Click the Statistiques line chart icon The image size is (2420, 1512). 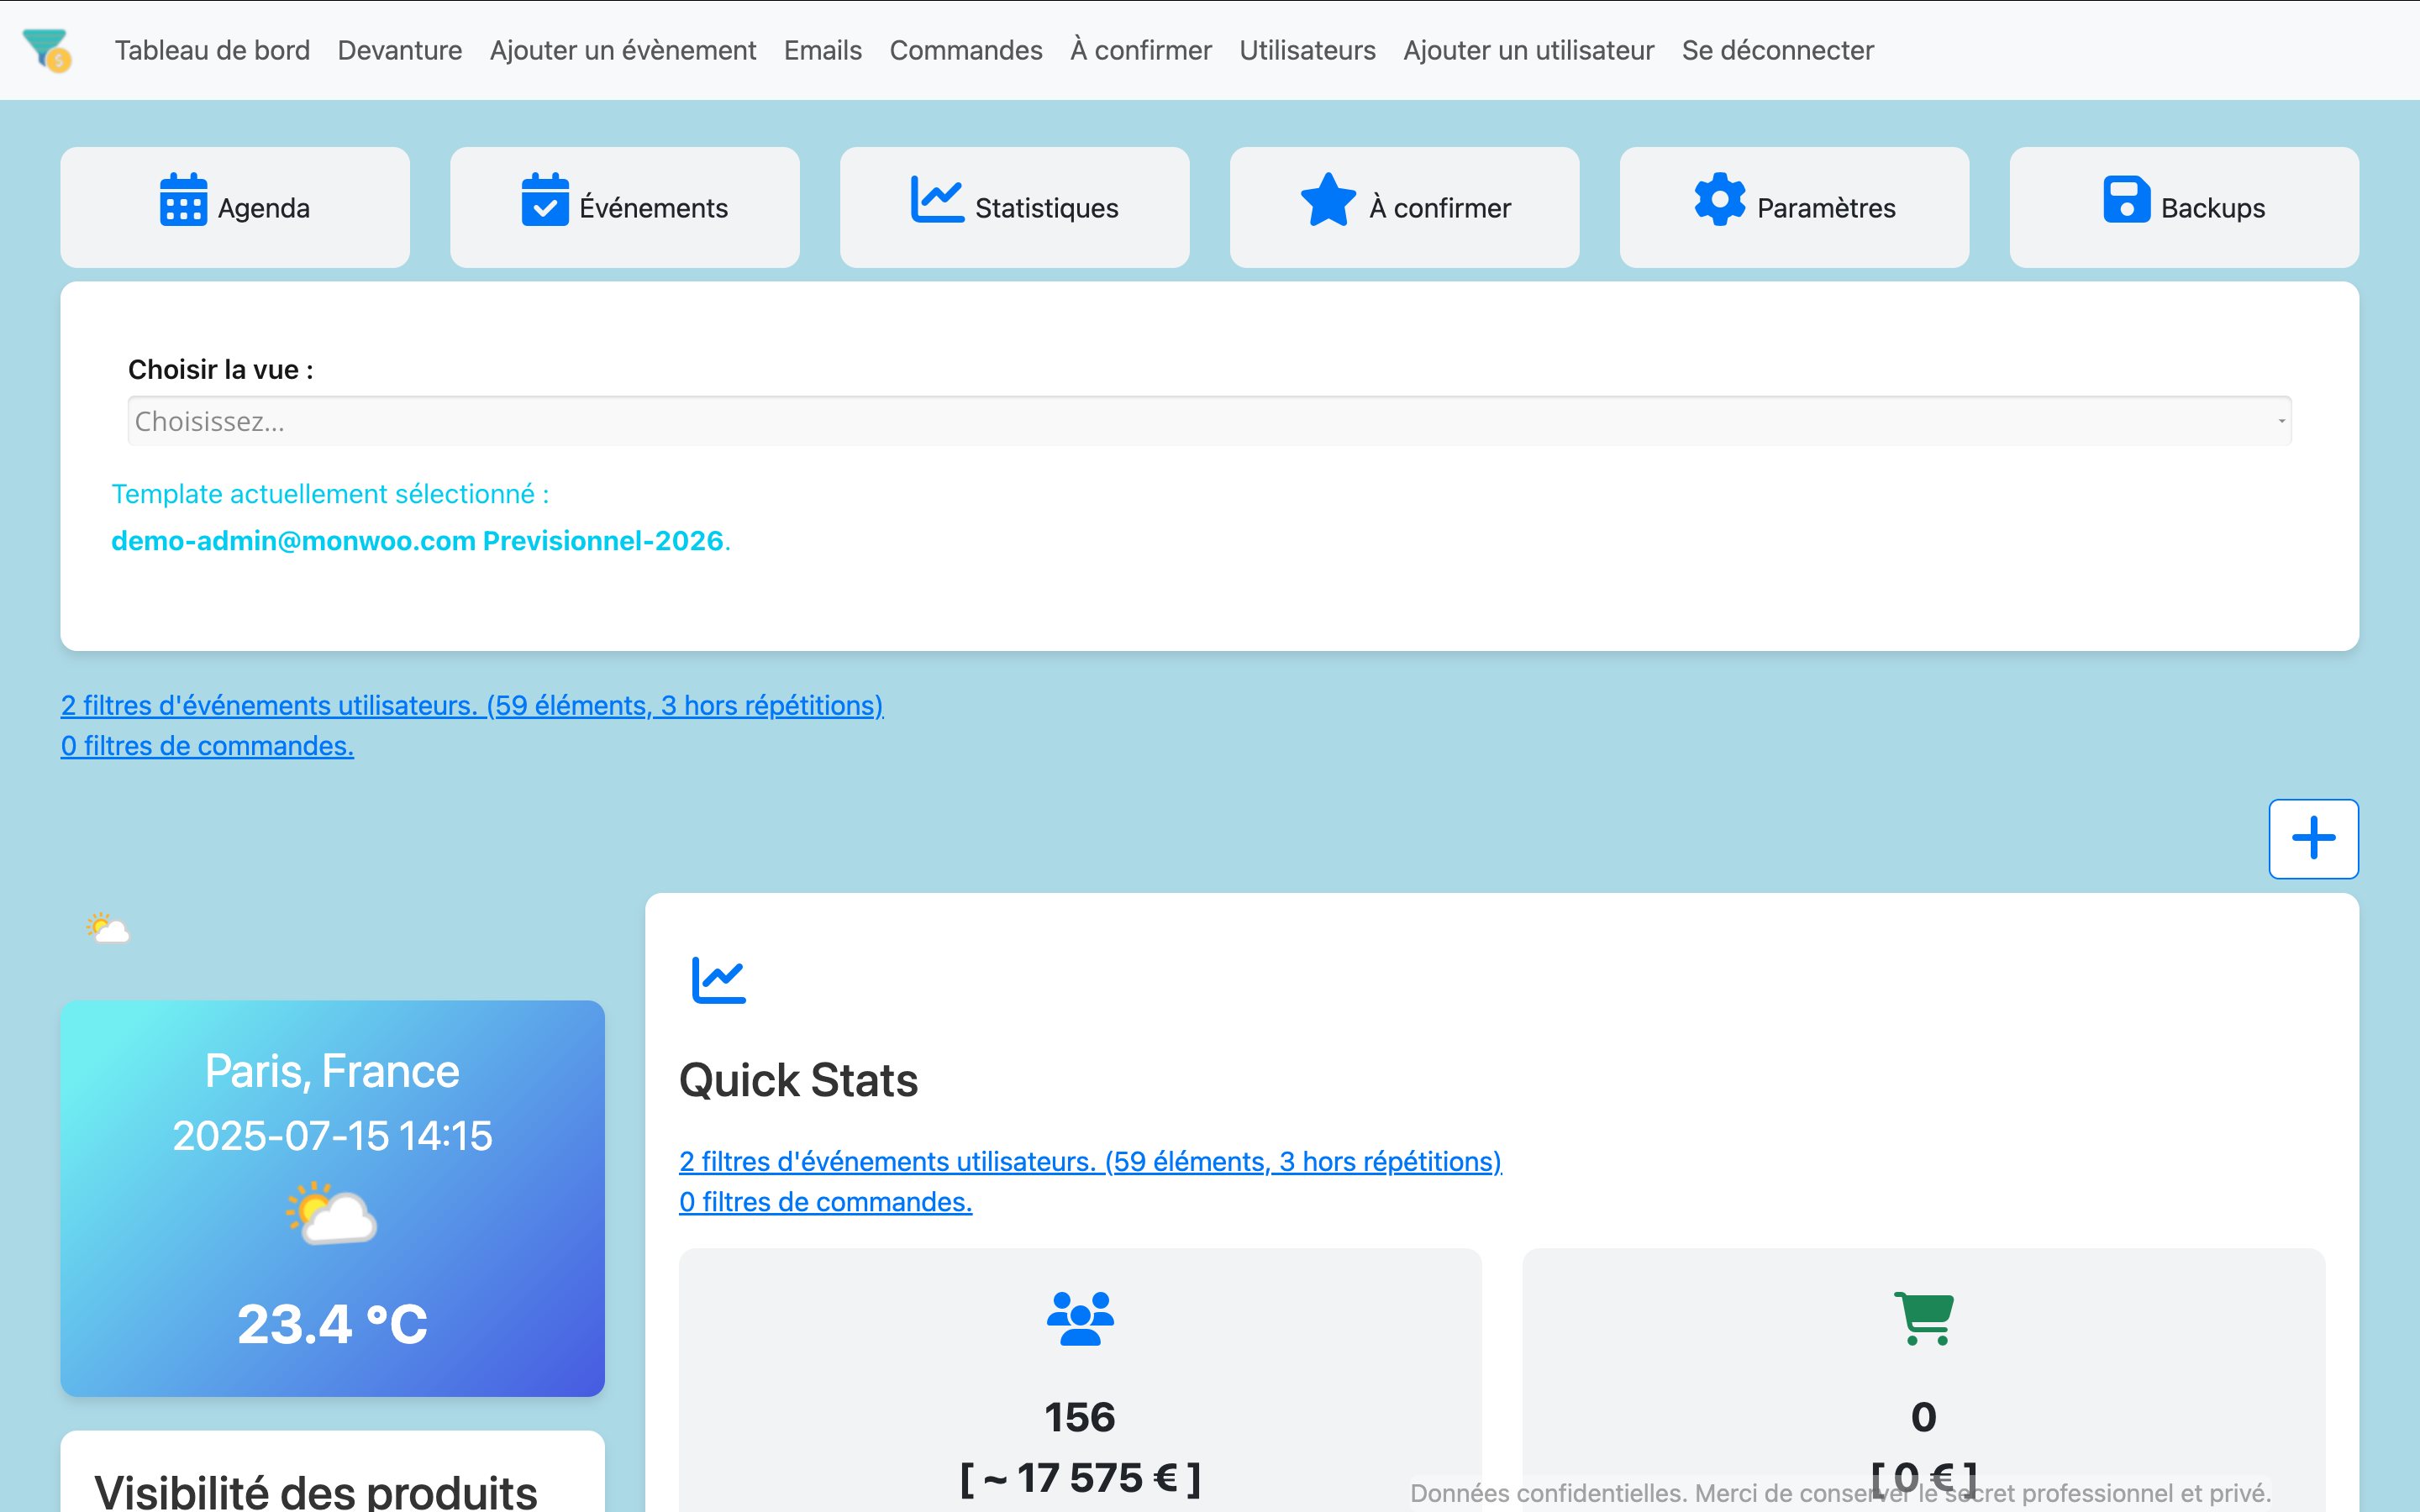[x=936, y=199]
